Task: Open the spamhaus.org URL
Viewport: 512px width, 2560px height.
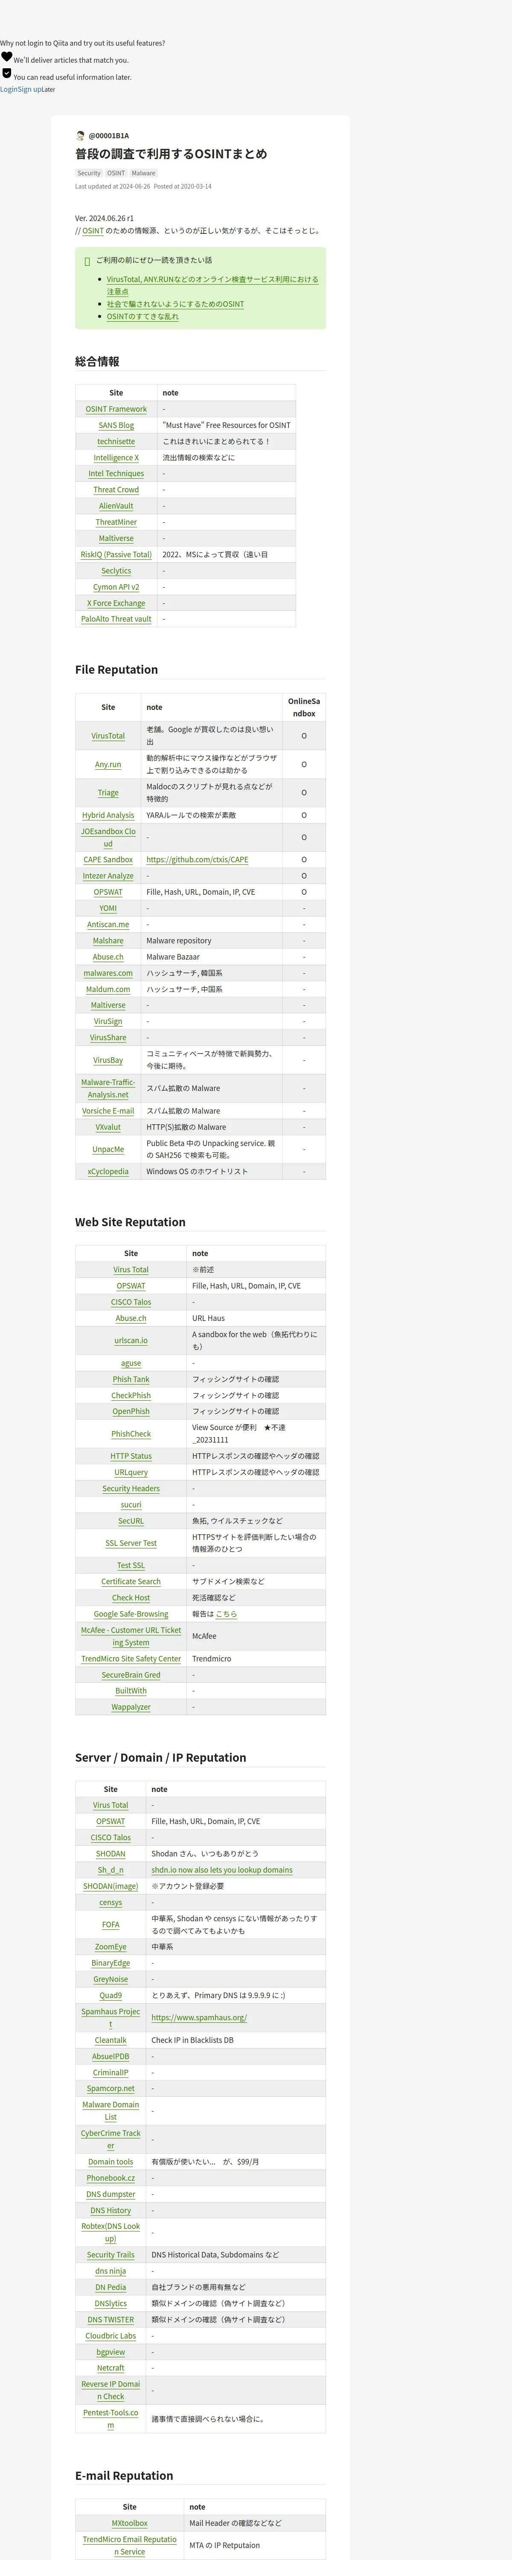Action: [199, 2017]
